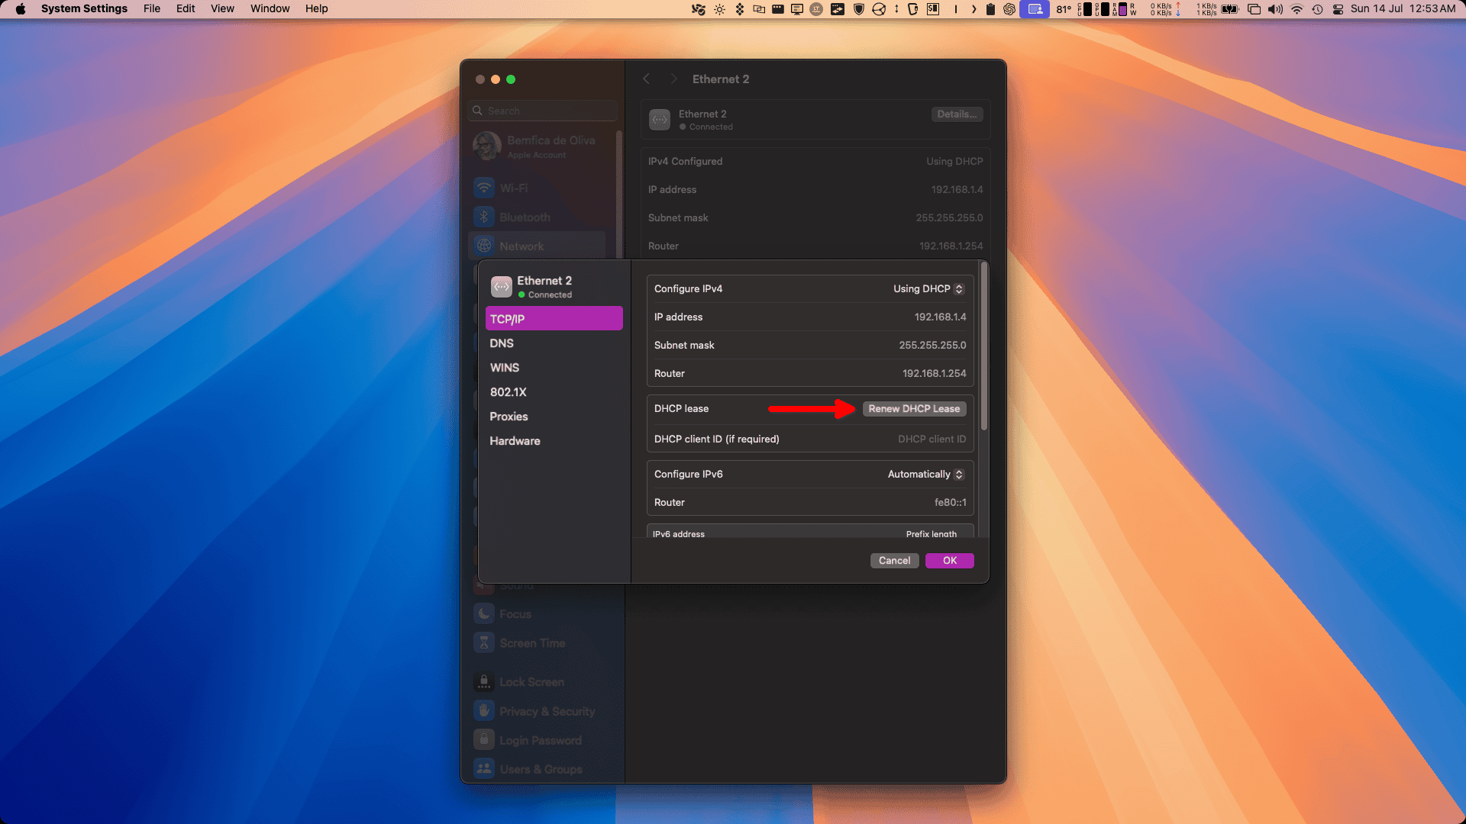
Task: Open Privacy & Security settings
Action: [x=547, y=710]
